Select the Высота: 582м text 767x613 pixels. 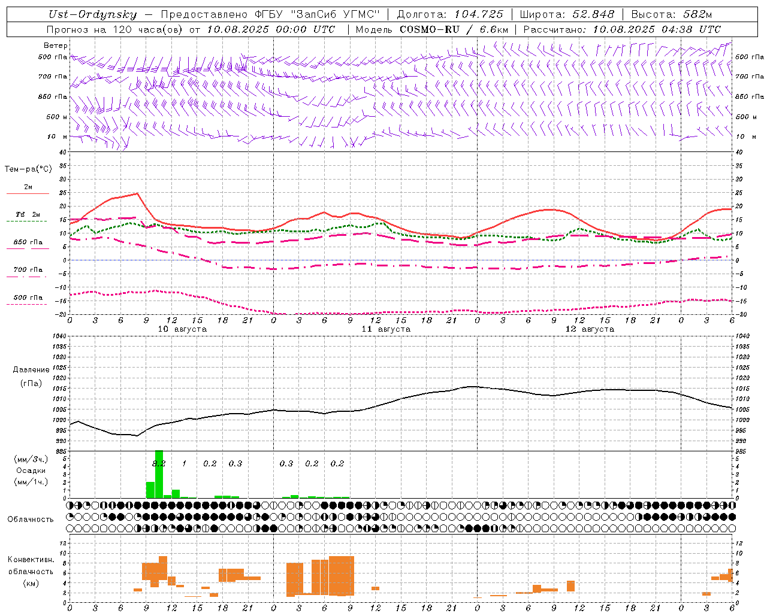coord(671,14)
